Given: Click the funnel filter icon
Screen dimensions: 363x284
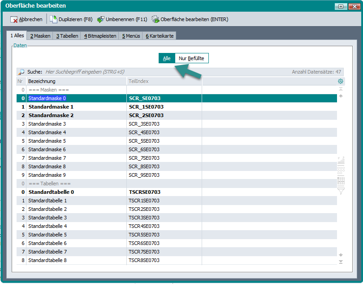Looking at the screenshot, I should click(x=341, y=191).
